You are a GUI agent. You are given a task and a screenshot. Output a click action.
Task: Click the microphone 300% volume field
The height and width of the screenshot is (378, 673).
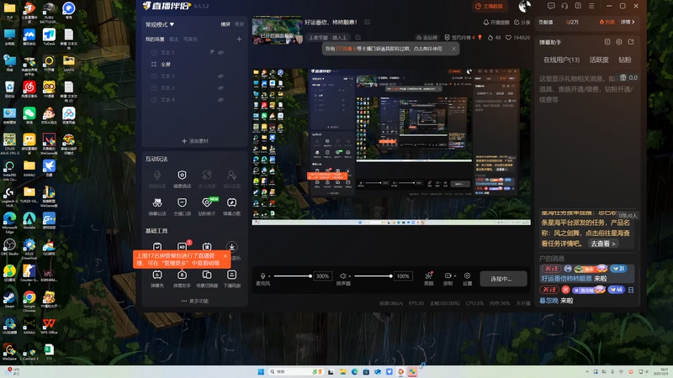322,276
